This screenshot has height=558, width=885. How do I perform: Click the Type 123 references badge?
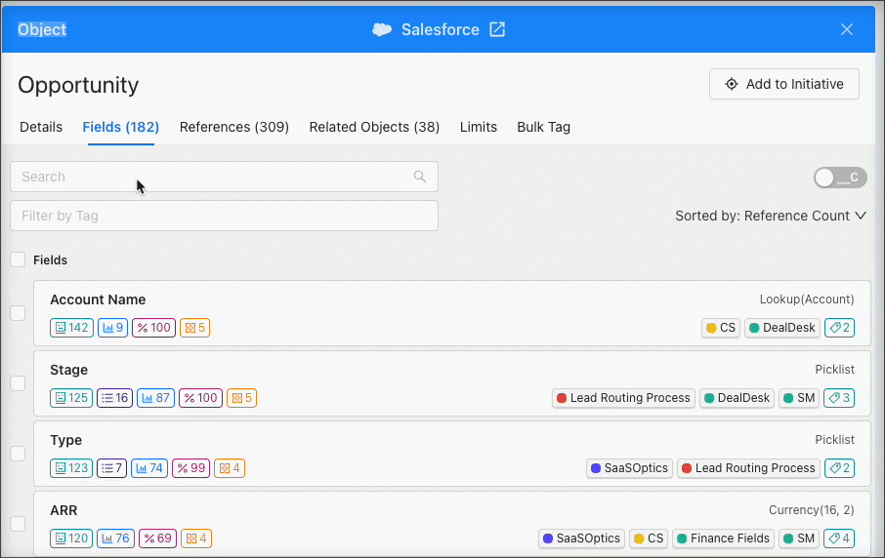tap(71, 468)
